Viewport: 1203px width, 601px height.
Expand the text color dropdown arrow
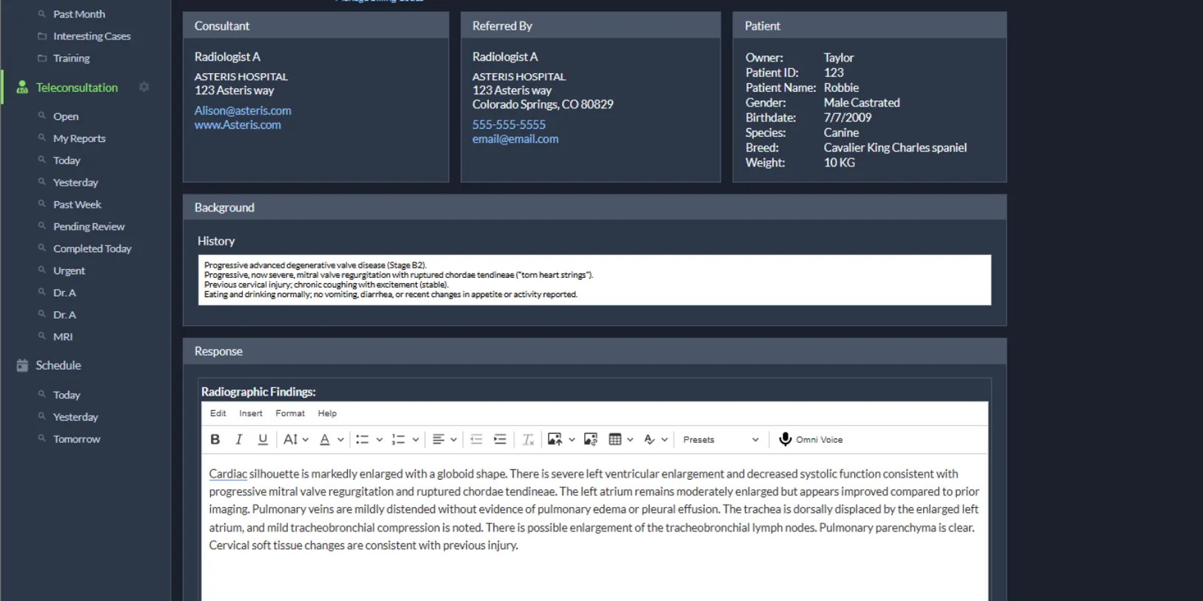[341, 440]
